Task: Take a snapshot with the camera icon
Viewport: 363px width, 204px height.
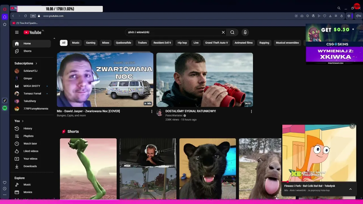Action: pos(302,16)
